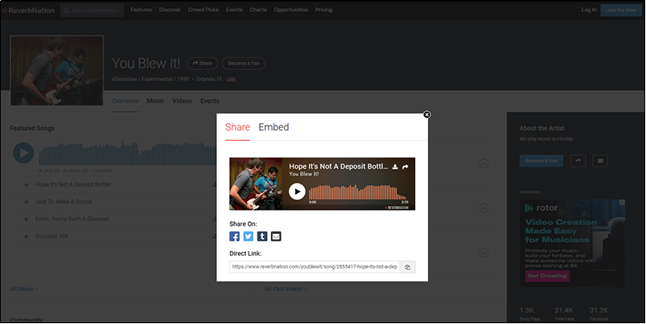646x324 pixels.
Task: Select the Share tab in the dialog
Action: coord(237,127)
